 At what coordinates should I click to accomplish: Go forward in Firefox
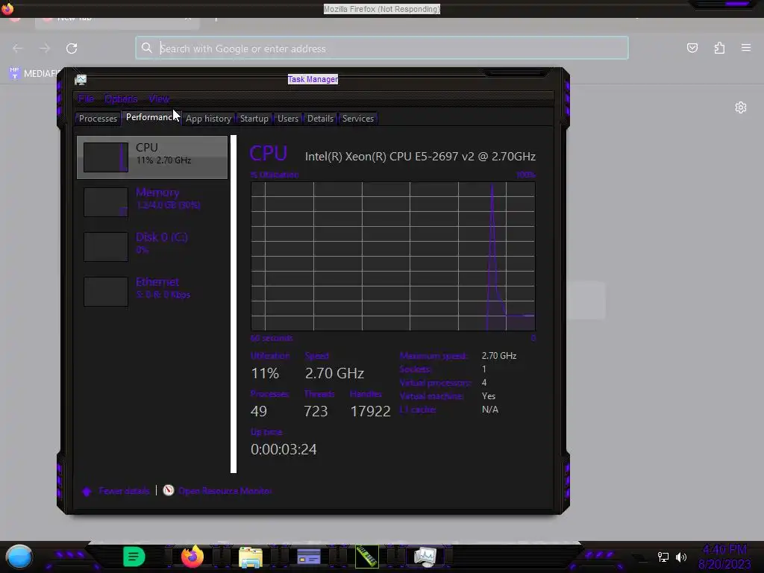[45, 48]
